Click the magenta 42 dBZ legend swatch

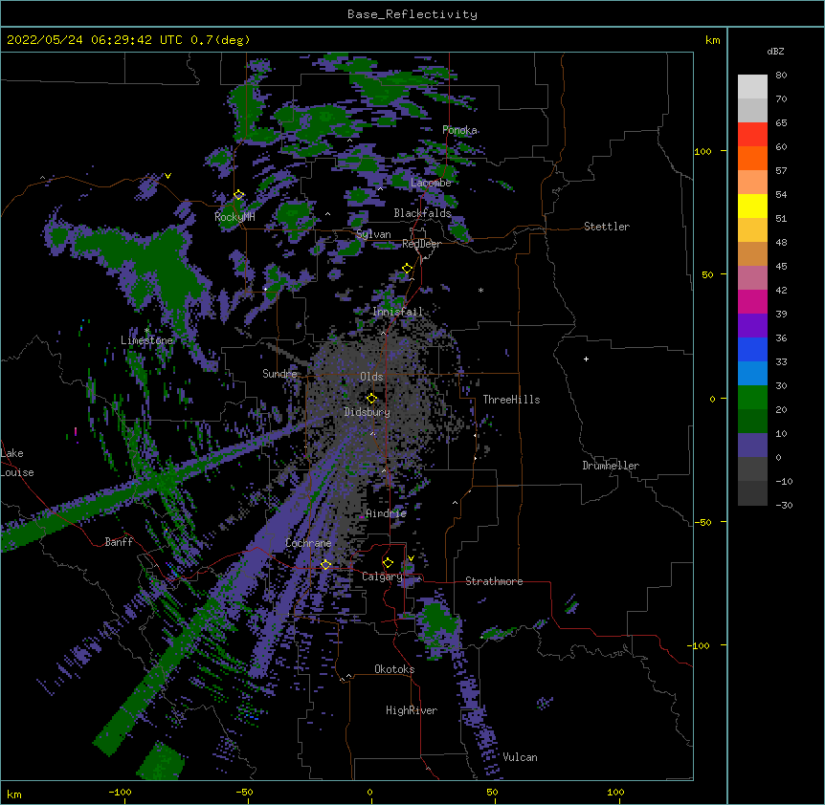[x=752, y=301]
